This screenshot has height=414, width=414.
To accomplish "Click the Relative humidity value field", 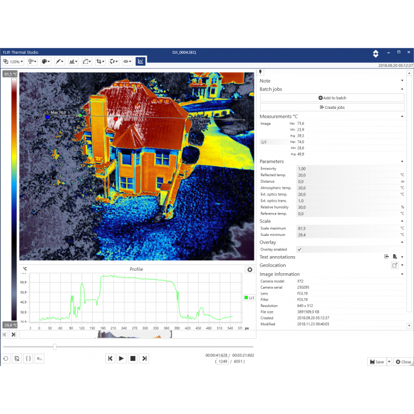I will pyautogui.click(x=348, y=207).
